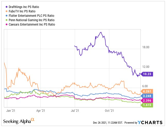Open the YCharts logo
Viewport: 167px width, 127px height.
click(x=150, y=122)
